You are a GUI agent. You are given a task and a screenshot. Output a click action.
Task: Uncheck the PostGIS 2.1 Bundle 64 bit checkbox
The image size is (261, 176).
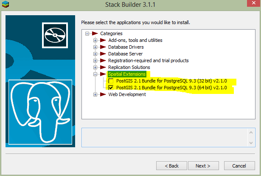tap(111, 88)
